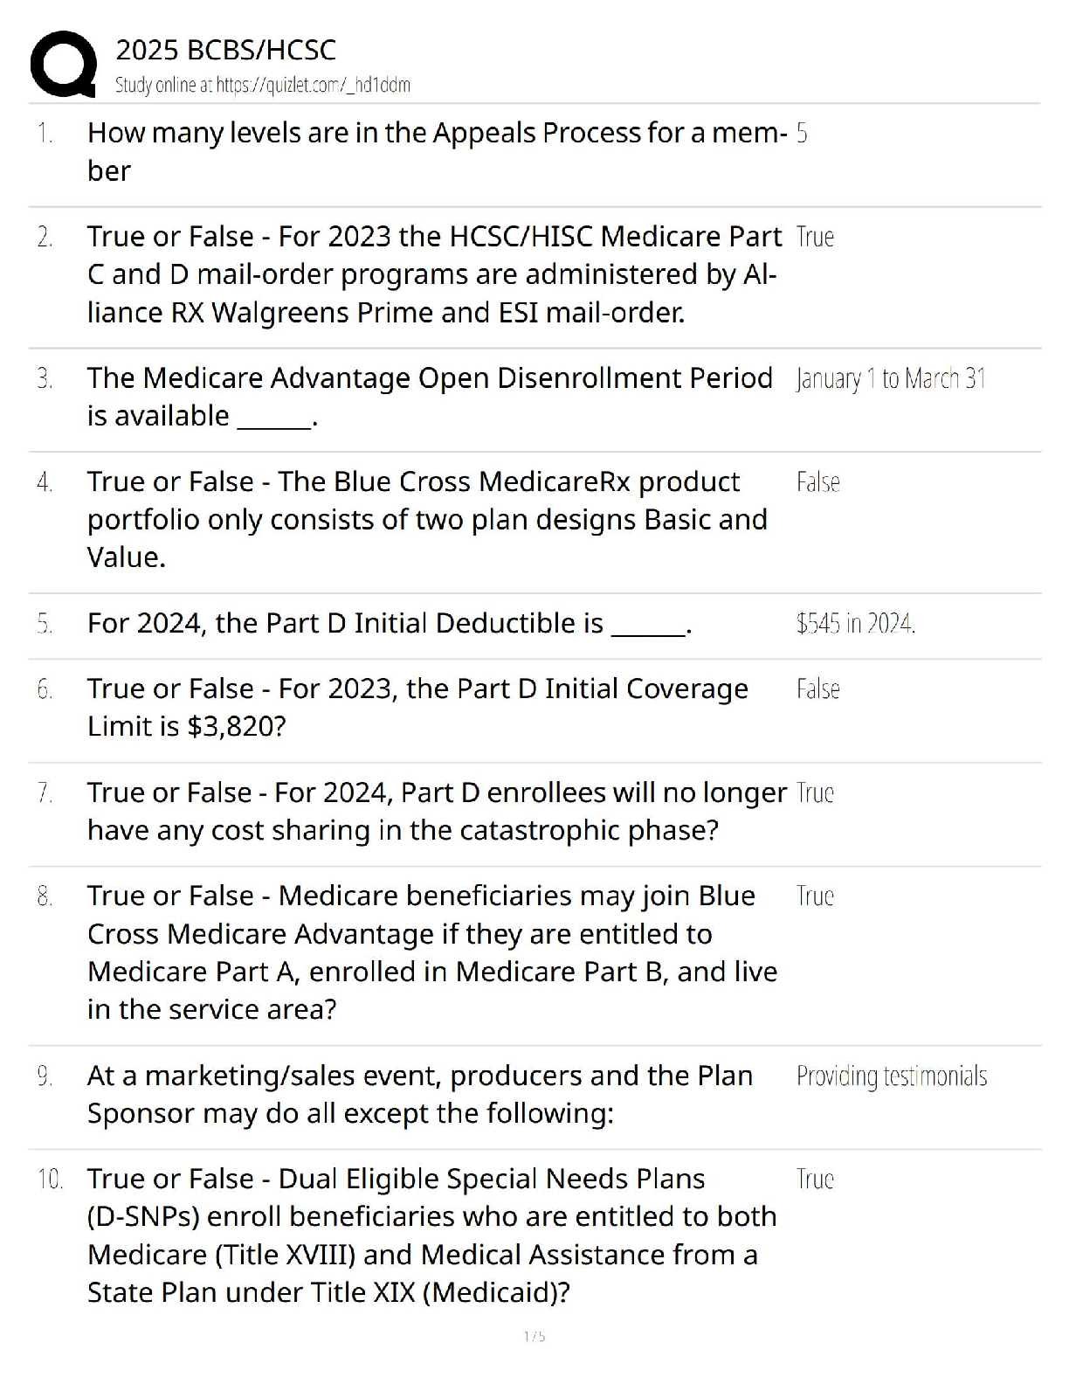Select the marketing/sales event question
The image size is (1069, 1384).
tap(419, 1094)
